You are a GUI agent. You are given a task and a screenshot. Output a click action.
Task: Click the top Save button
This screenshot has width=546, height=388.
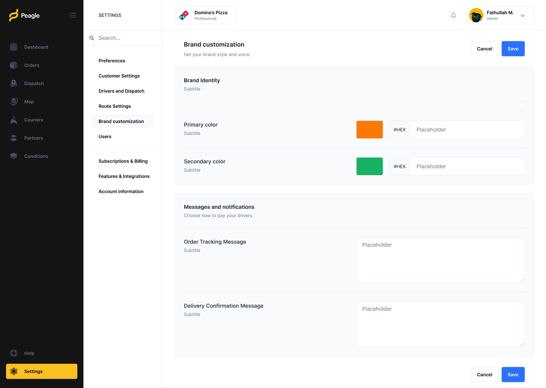[513, 48]
